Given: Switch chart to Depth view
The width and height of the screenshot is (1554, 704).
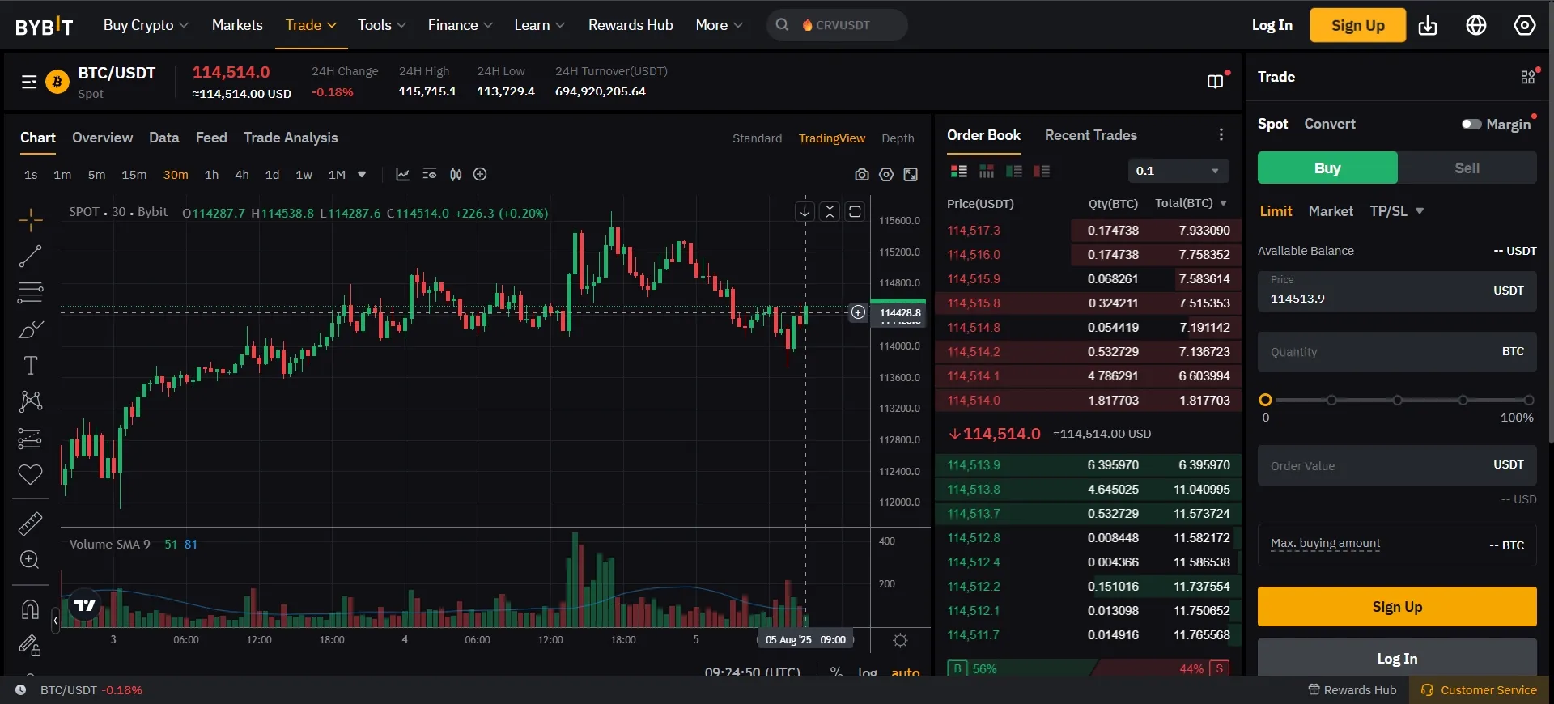Looking at the screenshot, I should click(898, 138).
